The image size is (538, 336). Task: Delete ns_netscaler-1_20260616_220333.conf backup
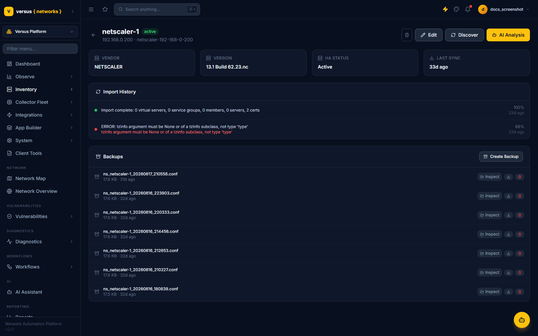pyautogui.click(x=520, y=215)
